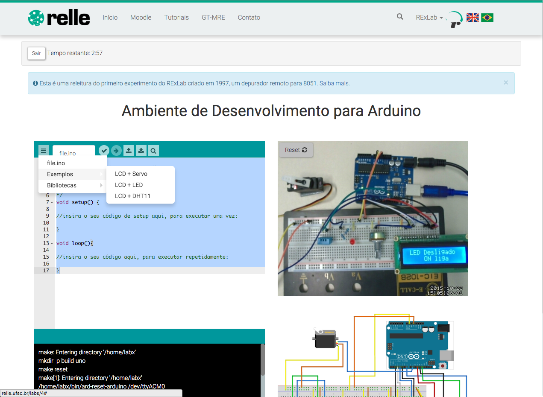This screenshot has height=397, width=543.
Task: Choose the LCD + DHT11 example
Action: coord(141,196)
